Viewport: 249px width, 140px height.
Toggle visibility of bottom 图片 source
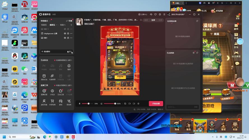point(65,38)
